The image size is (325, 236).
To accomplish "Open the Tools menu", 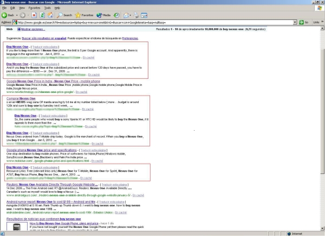I will pyautogui.click(x=48, y=8).
